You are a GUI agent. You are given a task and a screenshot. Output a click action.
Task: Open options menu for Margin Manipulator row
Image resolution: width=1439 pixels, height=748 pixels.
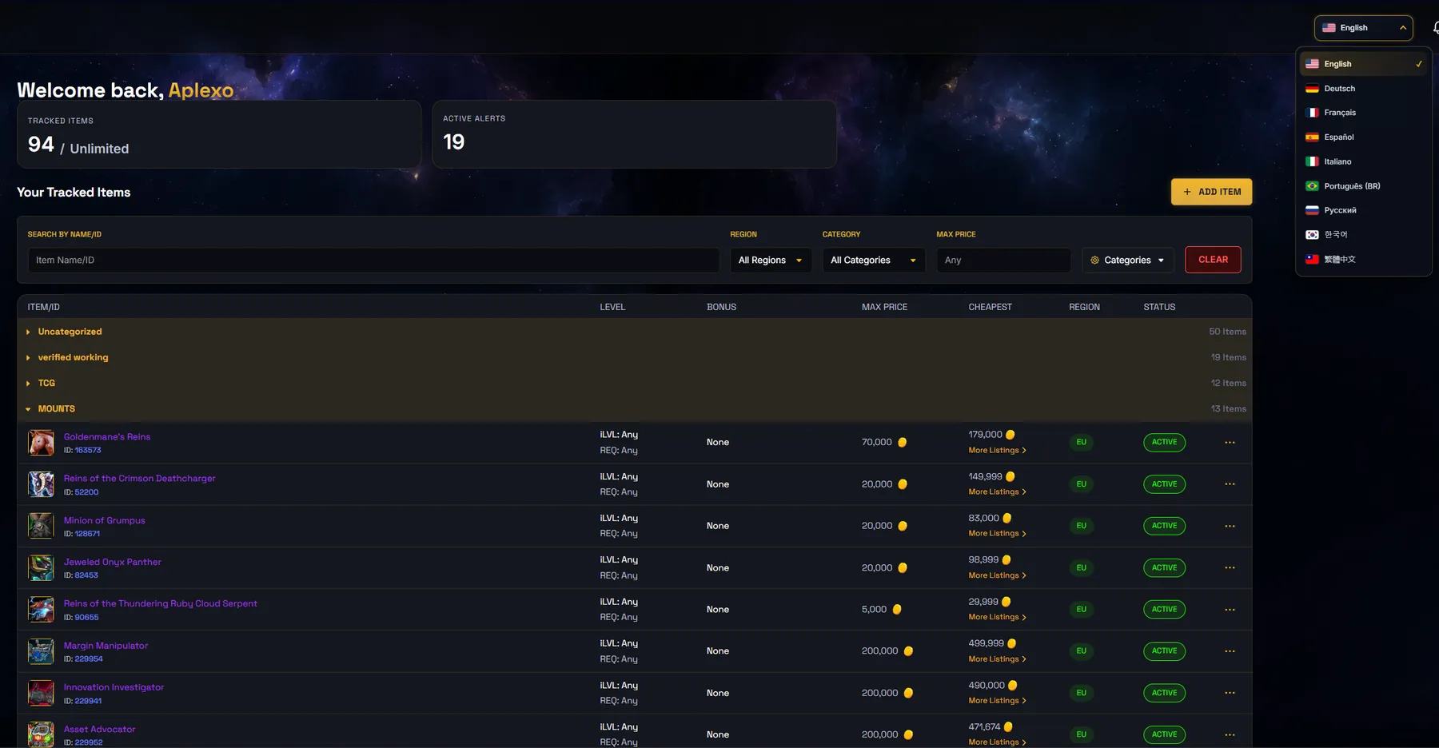[1230, 651]
